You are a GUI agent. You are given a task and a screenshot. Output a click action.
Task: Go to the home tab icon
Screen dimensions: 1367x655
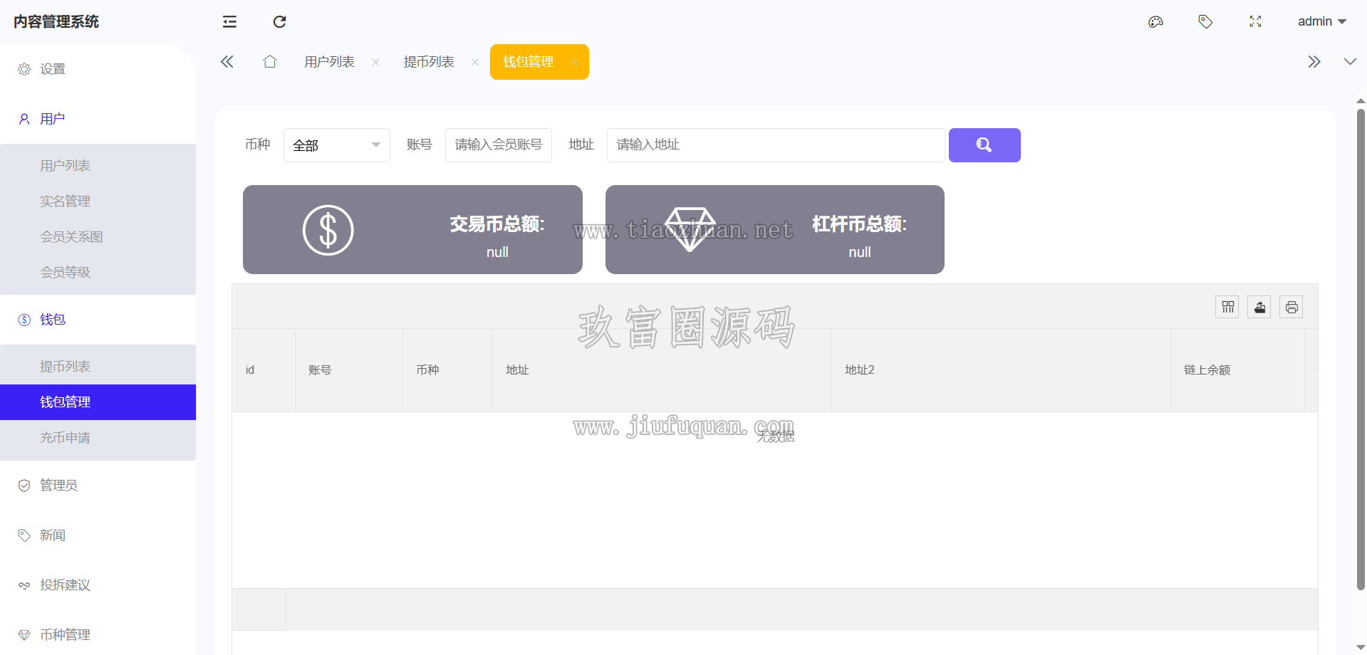[269, 62]
